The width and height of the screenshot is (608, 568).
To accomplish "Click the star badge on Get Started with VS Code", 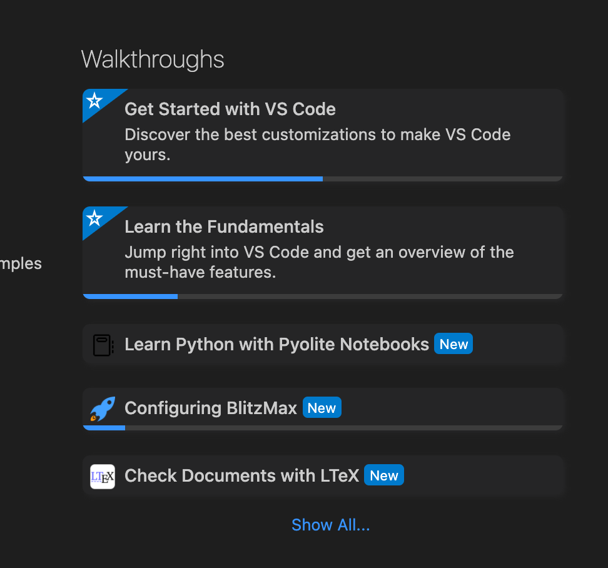I will tap(95, 101).
